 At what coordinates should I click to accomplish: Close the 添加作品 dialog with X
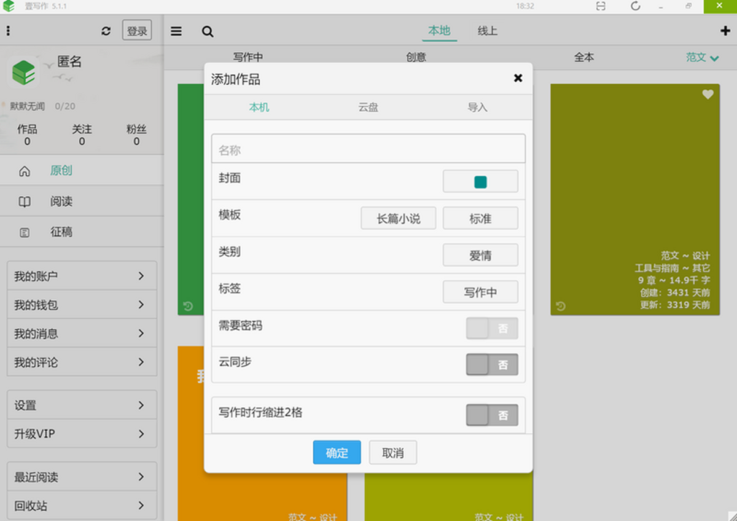click(518, 78)
